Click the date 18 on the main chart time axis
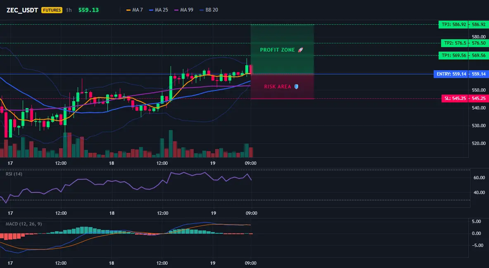 [112, 163]
